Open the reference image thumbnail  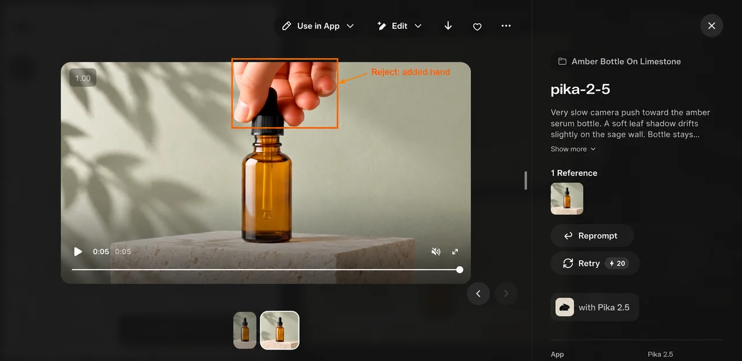coord(567,198)
